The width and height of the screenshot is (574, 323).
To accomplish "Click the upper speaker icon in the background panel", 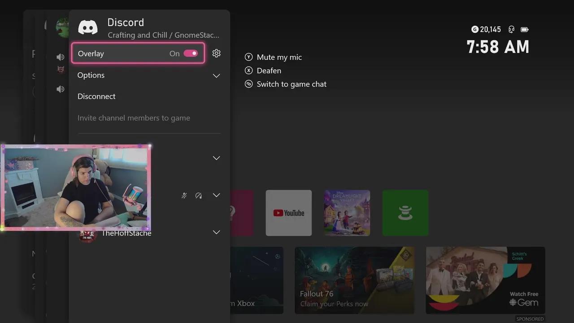I will point(60,57).
